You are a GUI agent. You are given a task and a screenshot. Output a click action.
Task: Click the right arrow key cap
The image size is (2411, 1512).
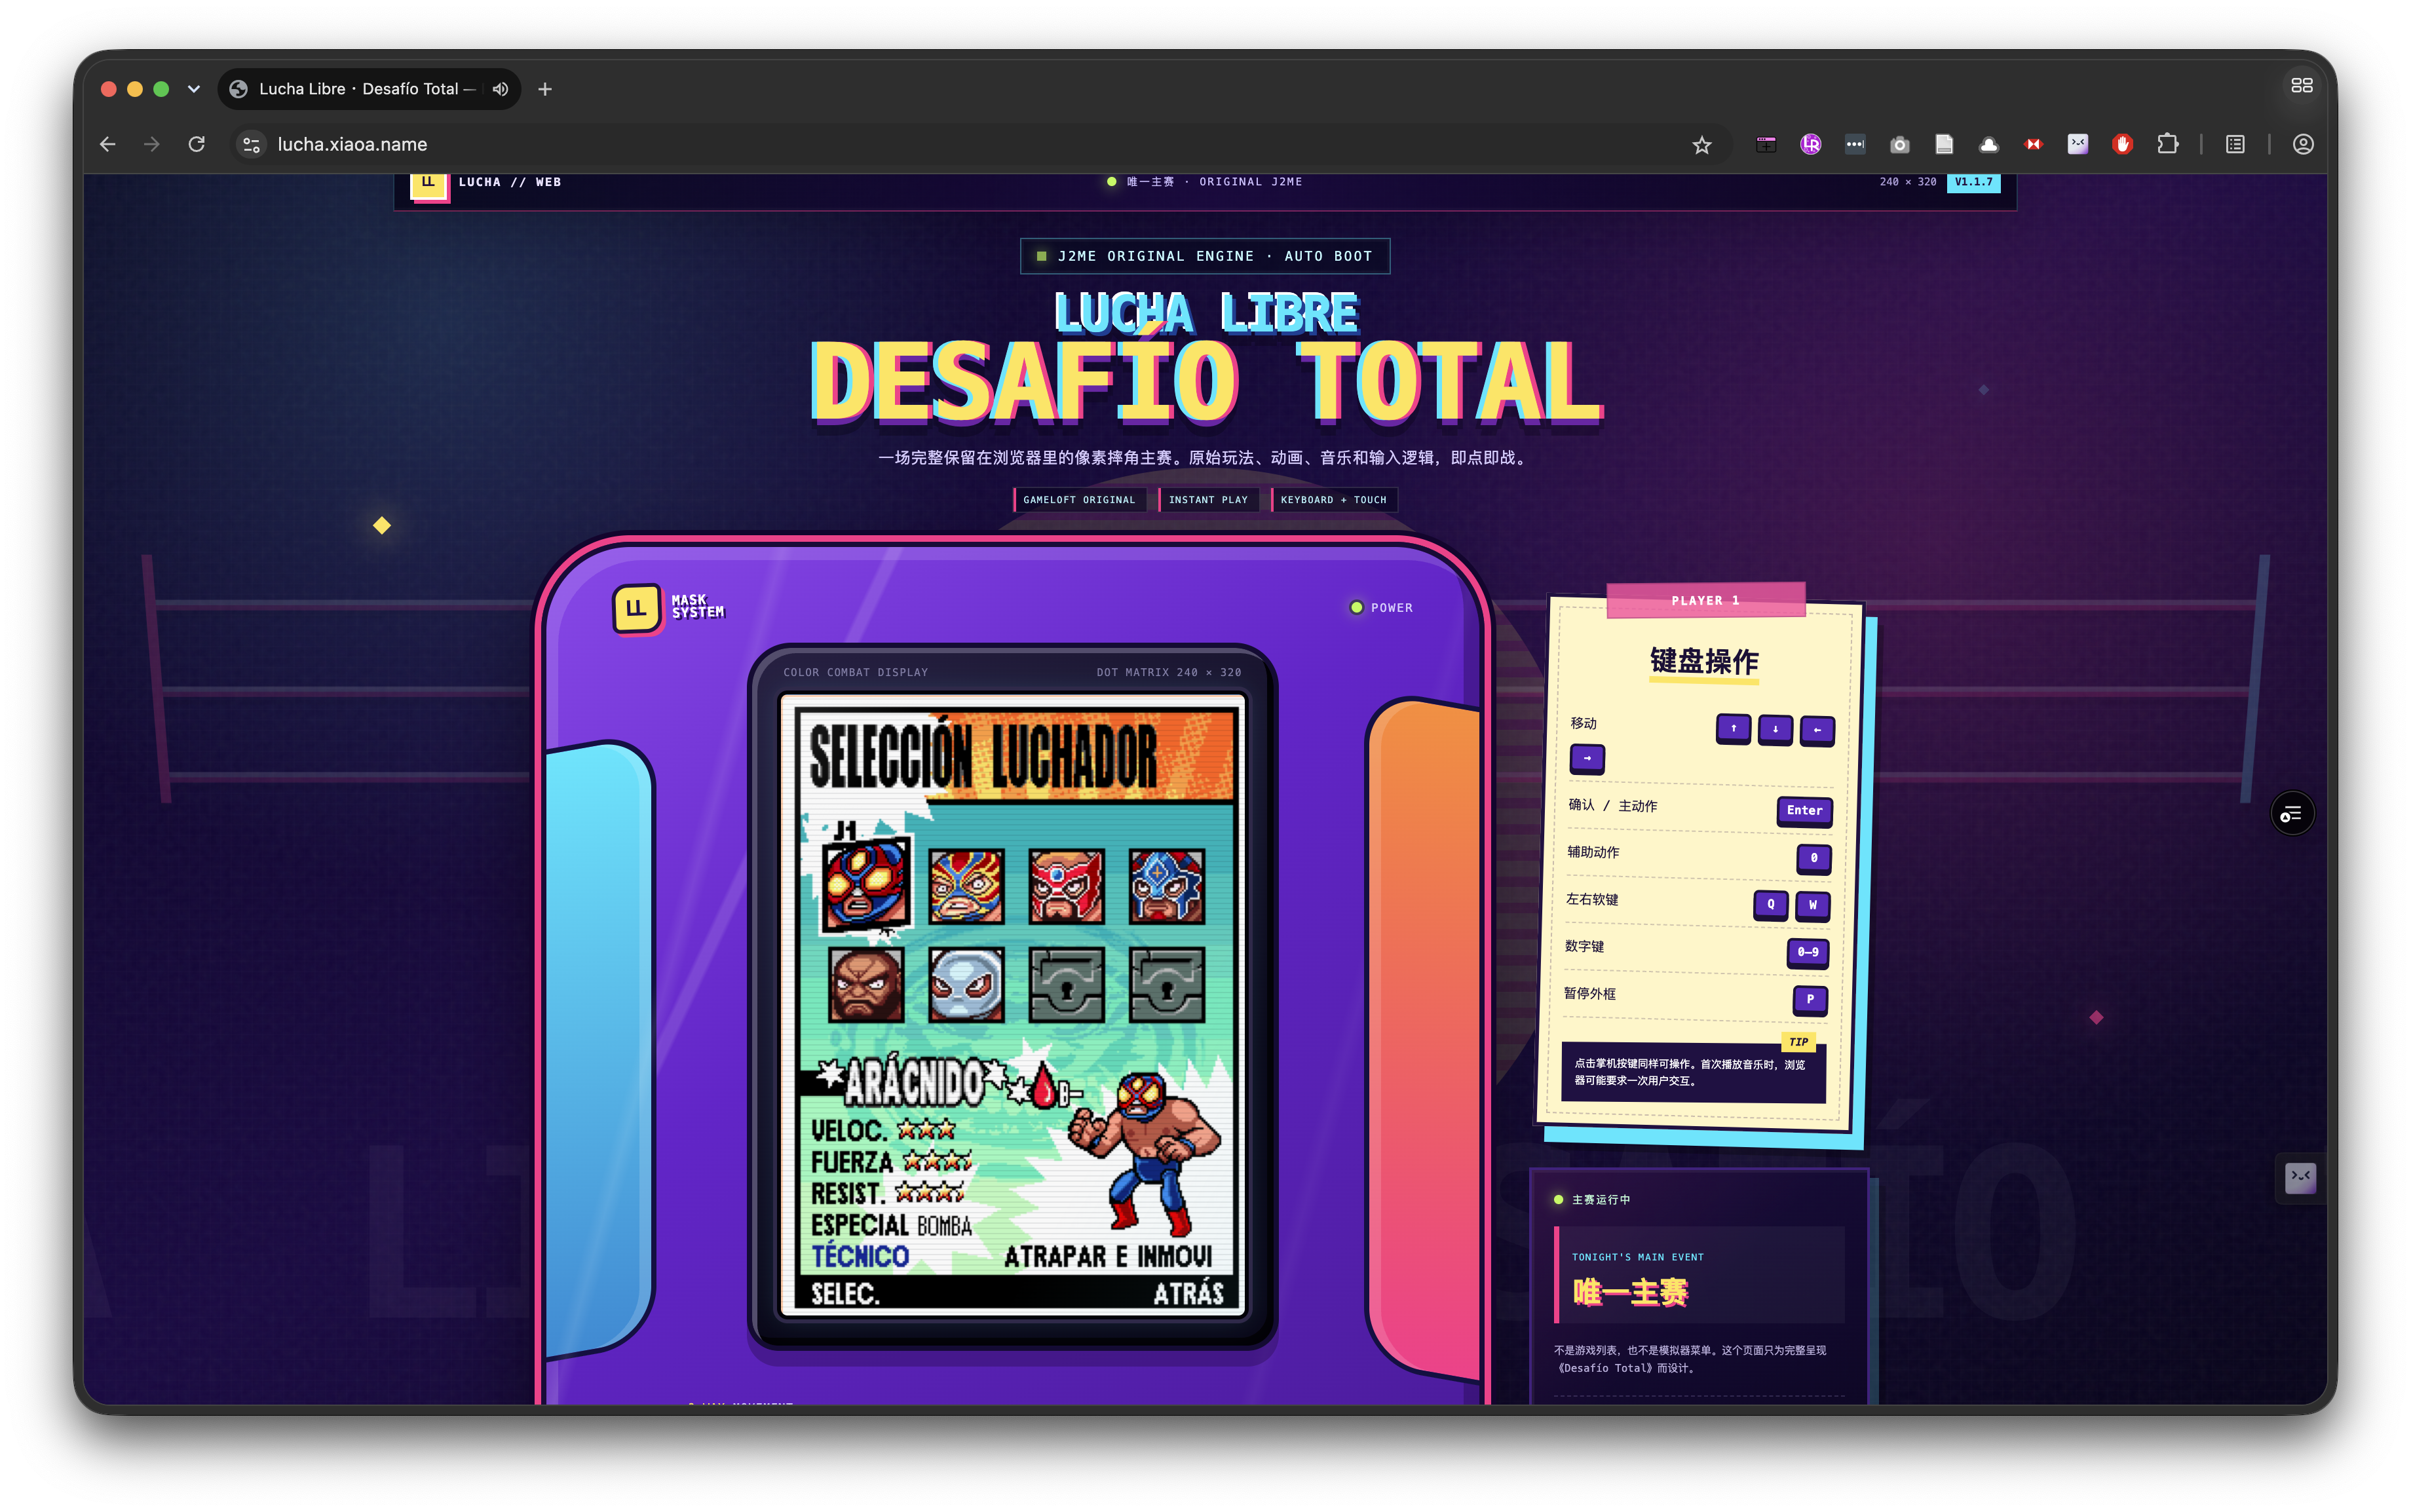pyautogui.click(x=1587, y=759)
